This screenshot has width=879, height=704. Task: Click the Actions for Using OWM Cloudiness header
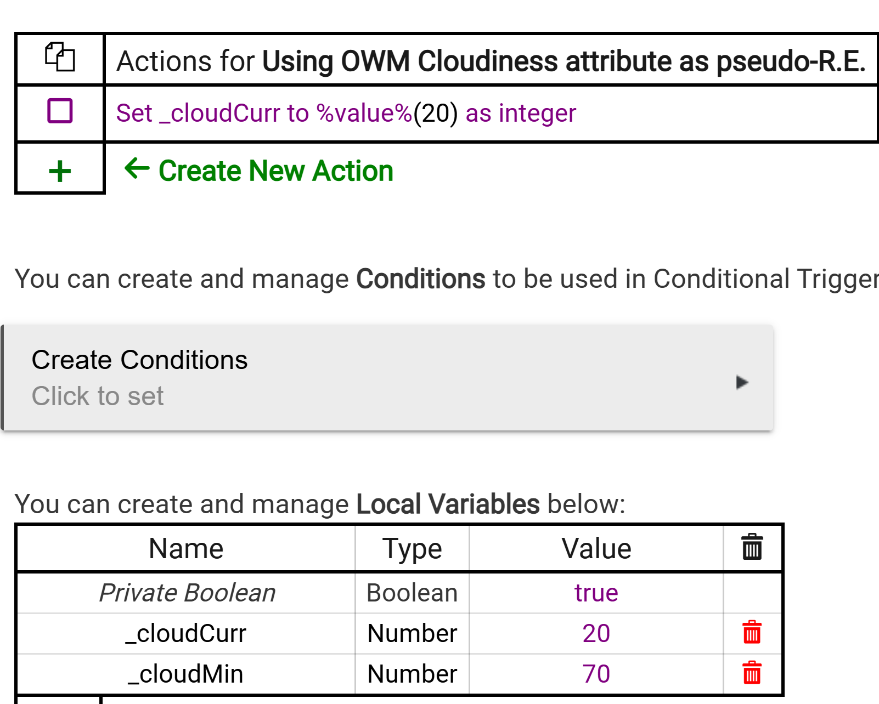pos(488,60)
